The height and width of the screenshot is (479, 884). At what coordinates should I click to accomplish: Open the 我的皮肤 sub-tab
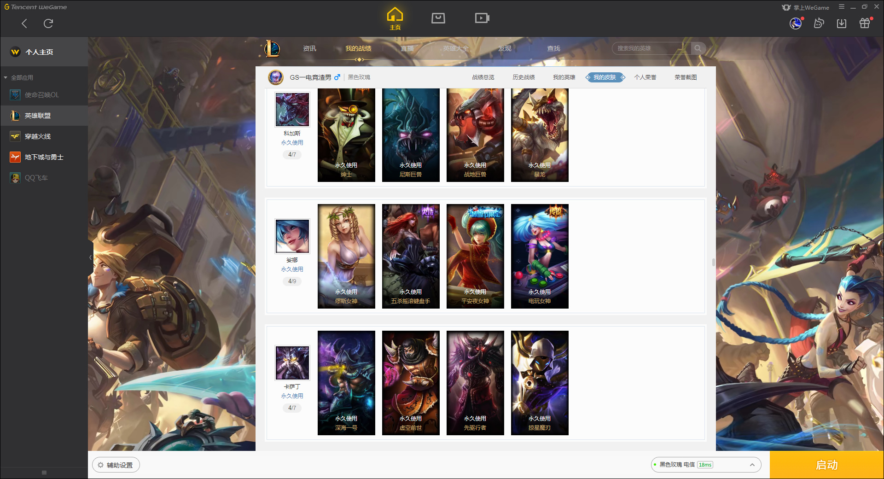pyautogui.click(x=605, y=77)
